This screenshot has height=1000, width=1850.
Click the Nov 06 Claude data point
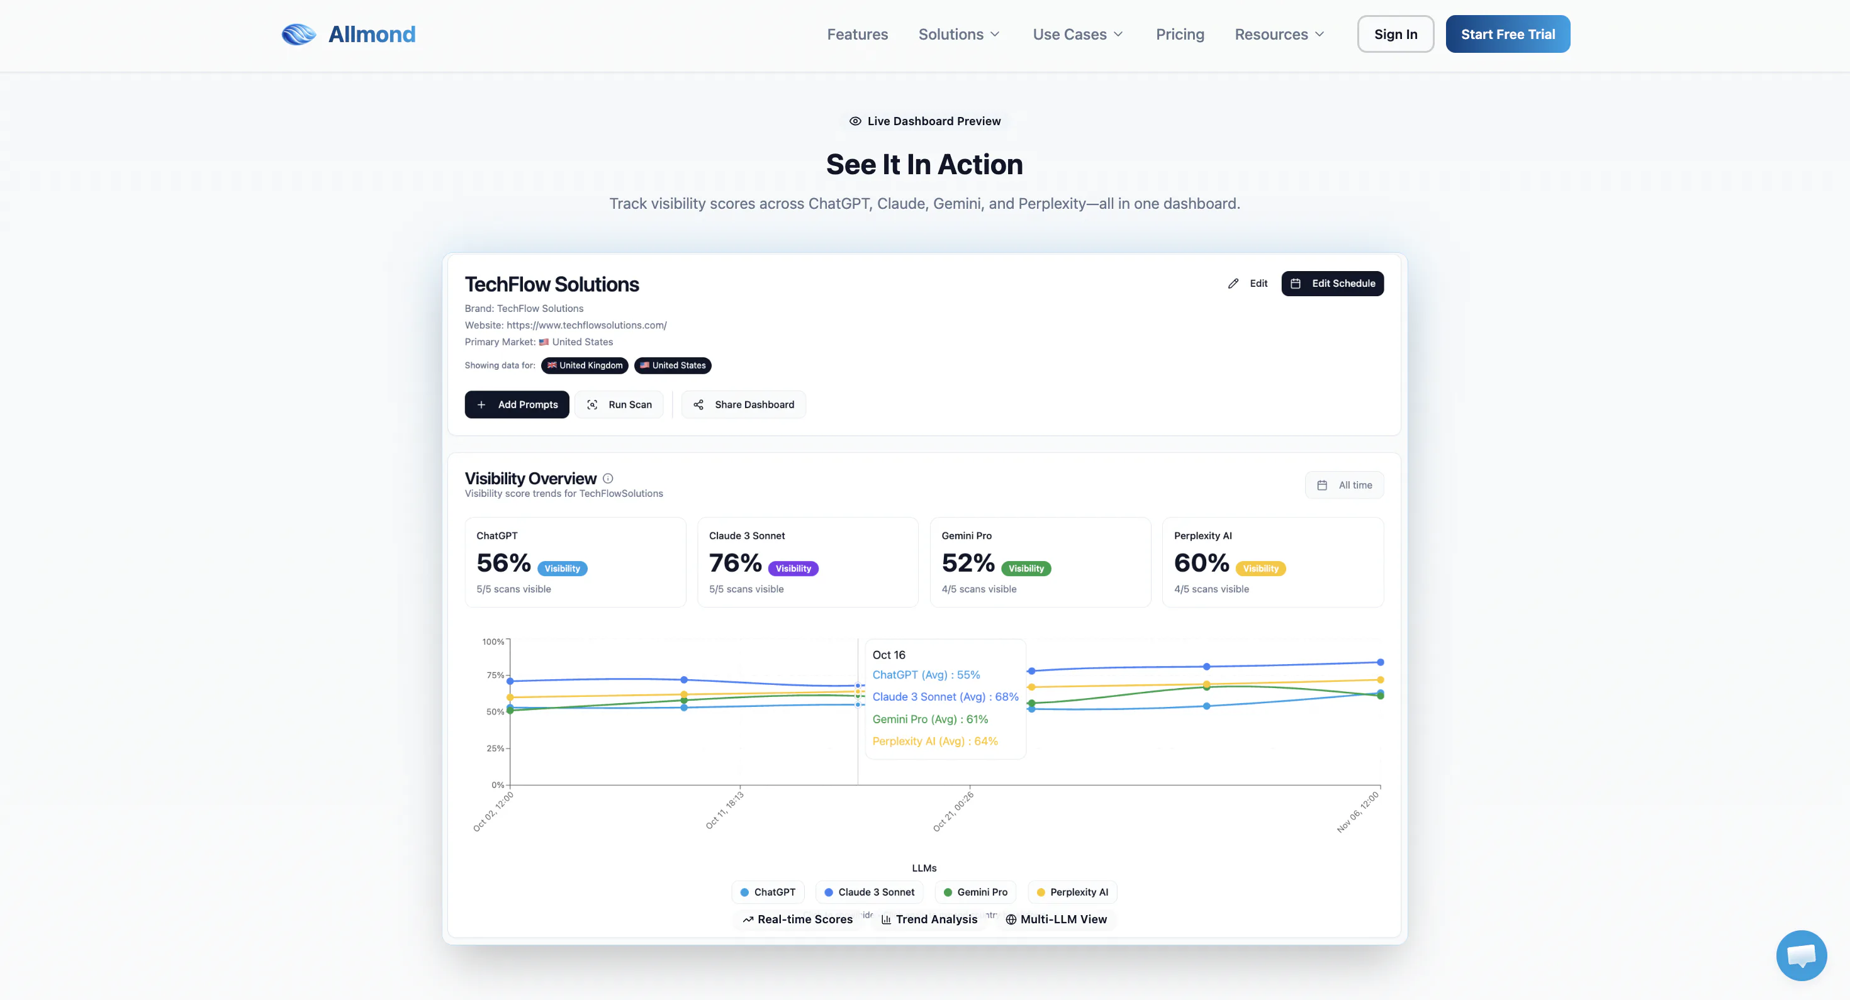(1381, 662)
